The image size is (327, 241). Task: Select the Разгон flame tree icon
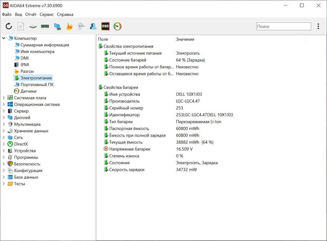click(17, 71)
